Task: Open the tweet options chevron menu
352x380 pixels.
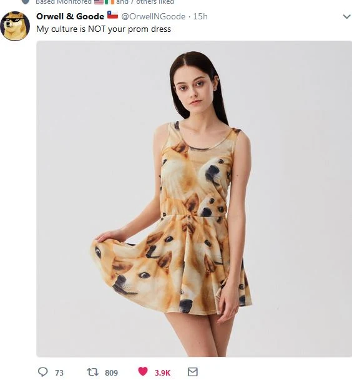Action: 346,16
